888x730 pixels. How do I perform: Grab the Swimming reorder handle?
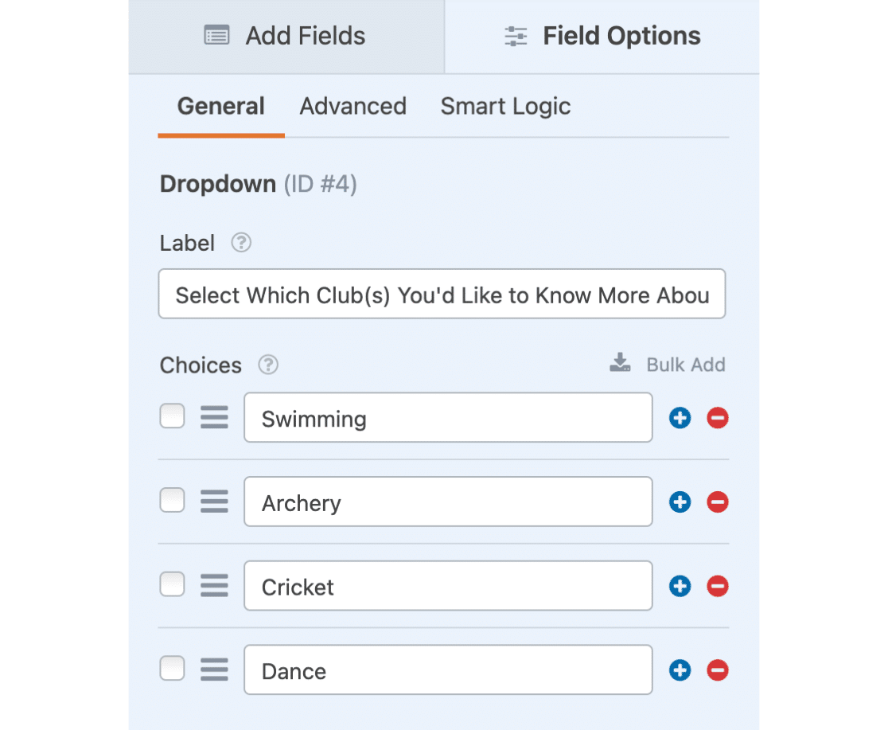[x=214, y=417]
